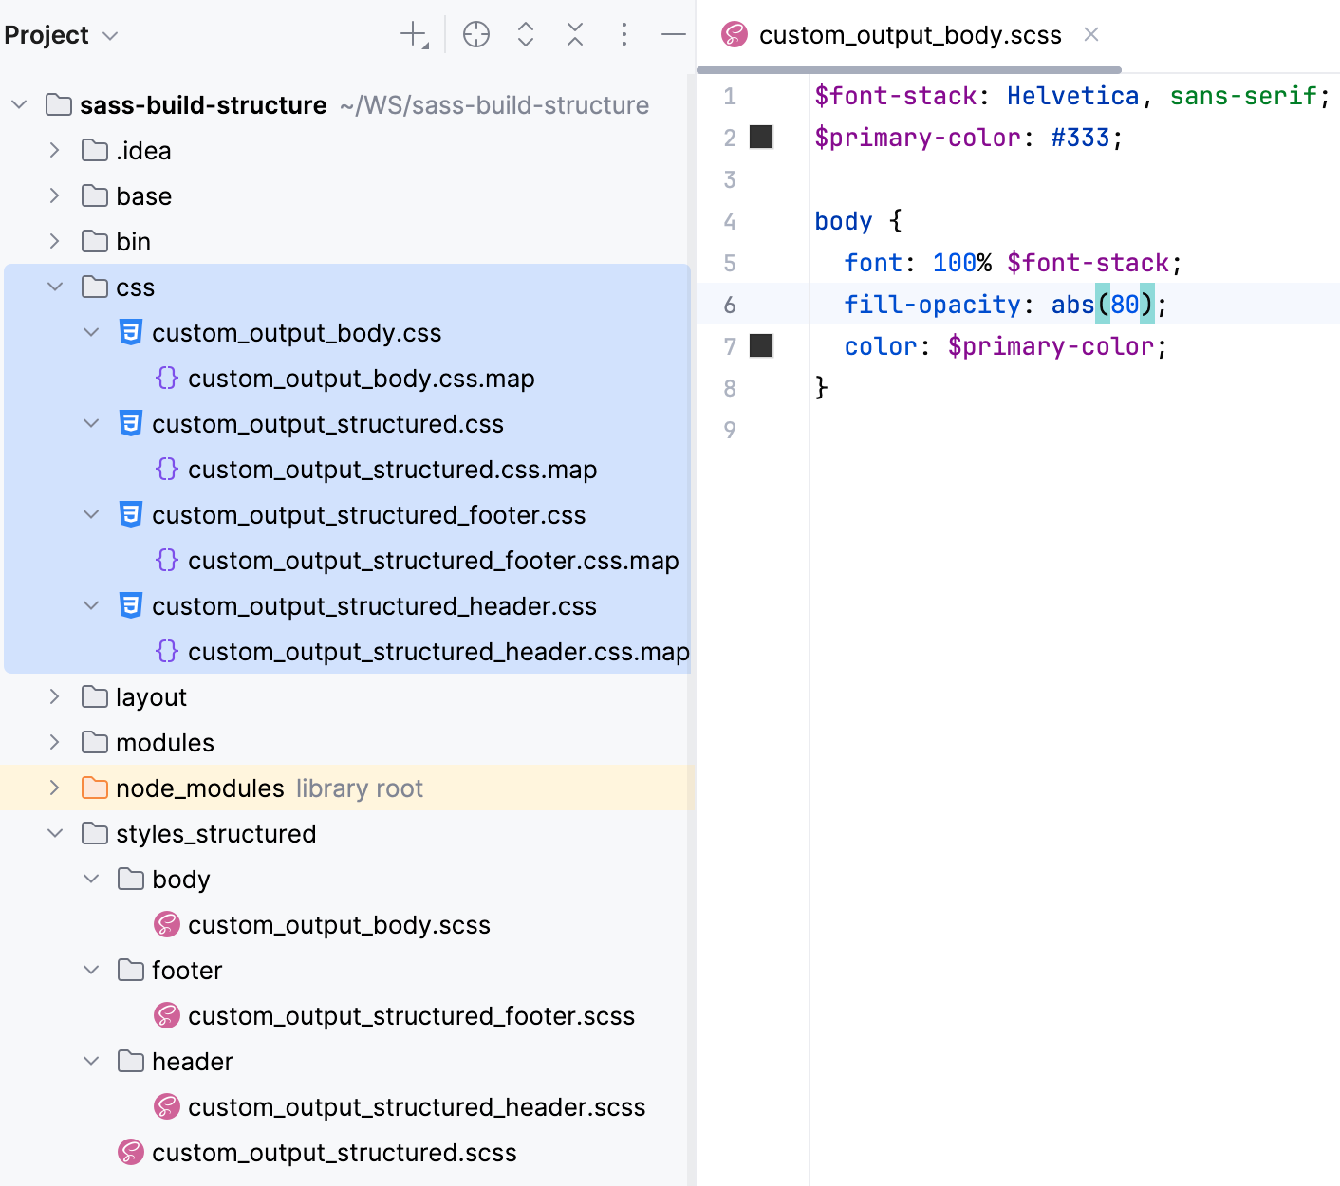Click the Sass icon beside custom_output_structured.scss
Image resolution: width=1340 pixels, height=1186 pixels.
point(130,1152)
